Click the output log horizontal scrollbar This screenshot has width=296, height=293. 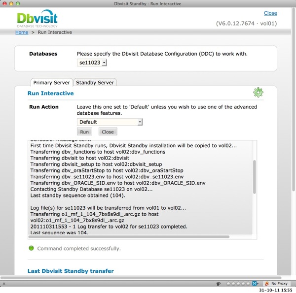[129, 237]
